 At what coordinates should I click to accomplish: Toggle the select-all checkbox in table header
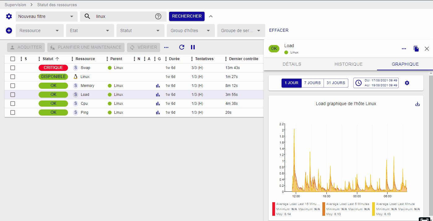[x=13, y=59]
